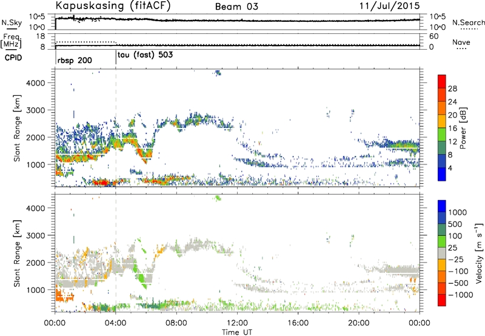Click the red top segment of Power colorbar
This screenshot has height=336, width=485.
click(442, 82)
